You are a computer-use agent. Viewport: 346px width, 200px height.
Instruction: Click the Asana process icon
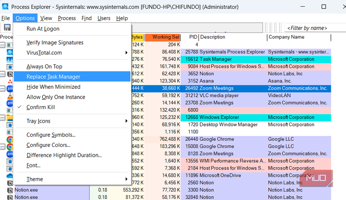(x=10, y=81)
